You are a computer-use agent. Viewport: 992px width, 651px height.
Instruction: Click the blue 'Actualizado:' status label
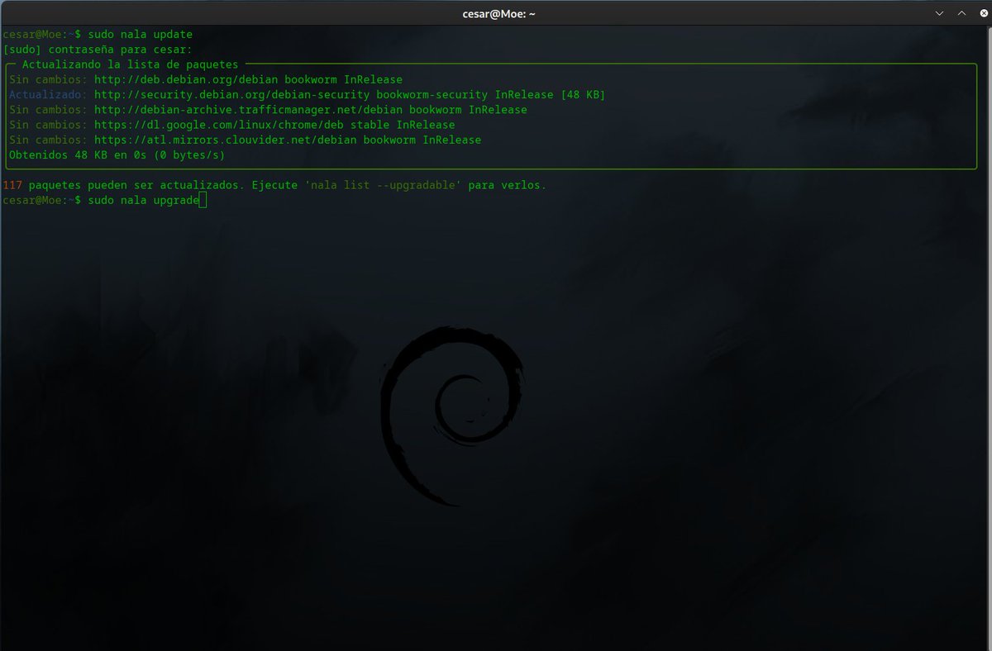coord(47,95)
